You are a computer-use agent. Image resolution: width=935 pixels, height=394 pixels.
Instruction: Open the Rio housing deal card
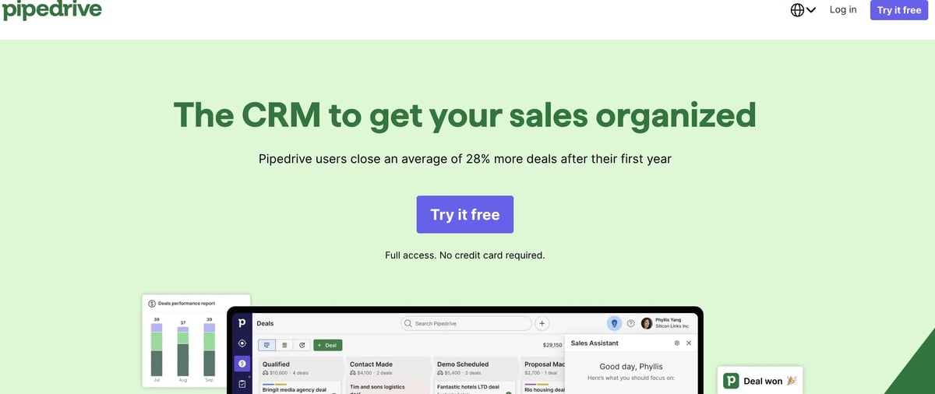[542, 388]
